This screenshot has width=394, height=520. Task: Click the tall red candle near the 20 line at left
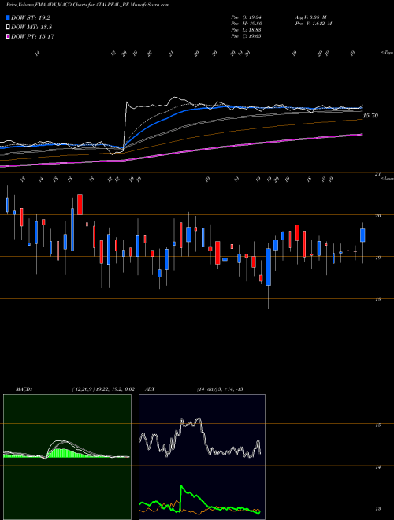coord(80,204)
